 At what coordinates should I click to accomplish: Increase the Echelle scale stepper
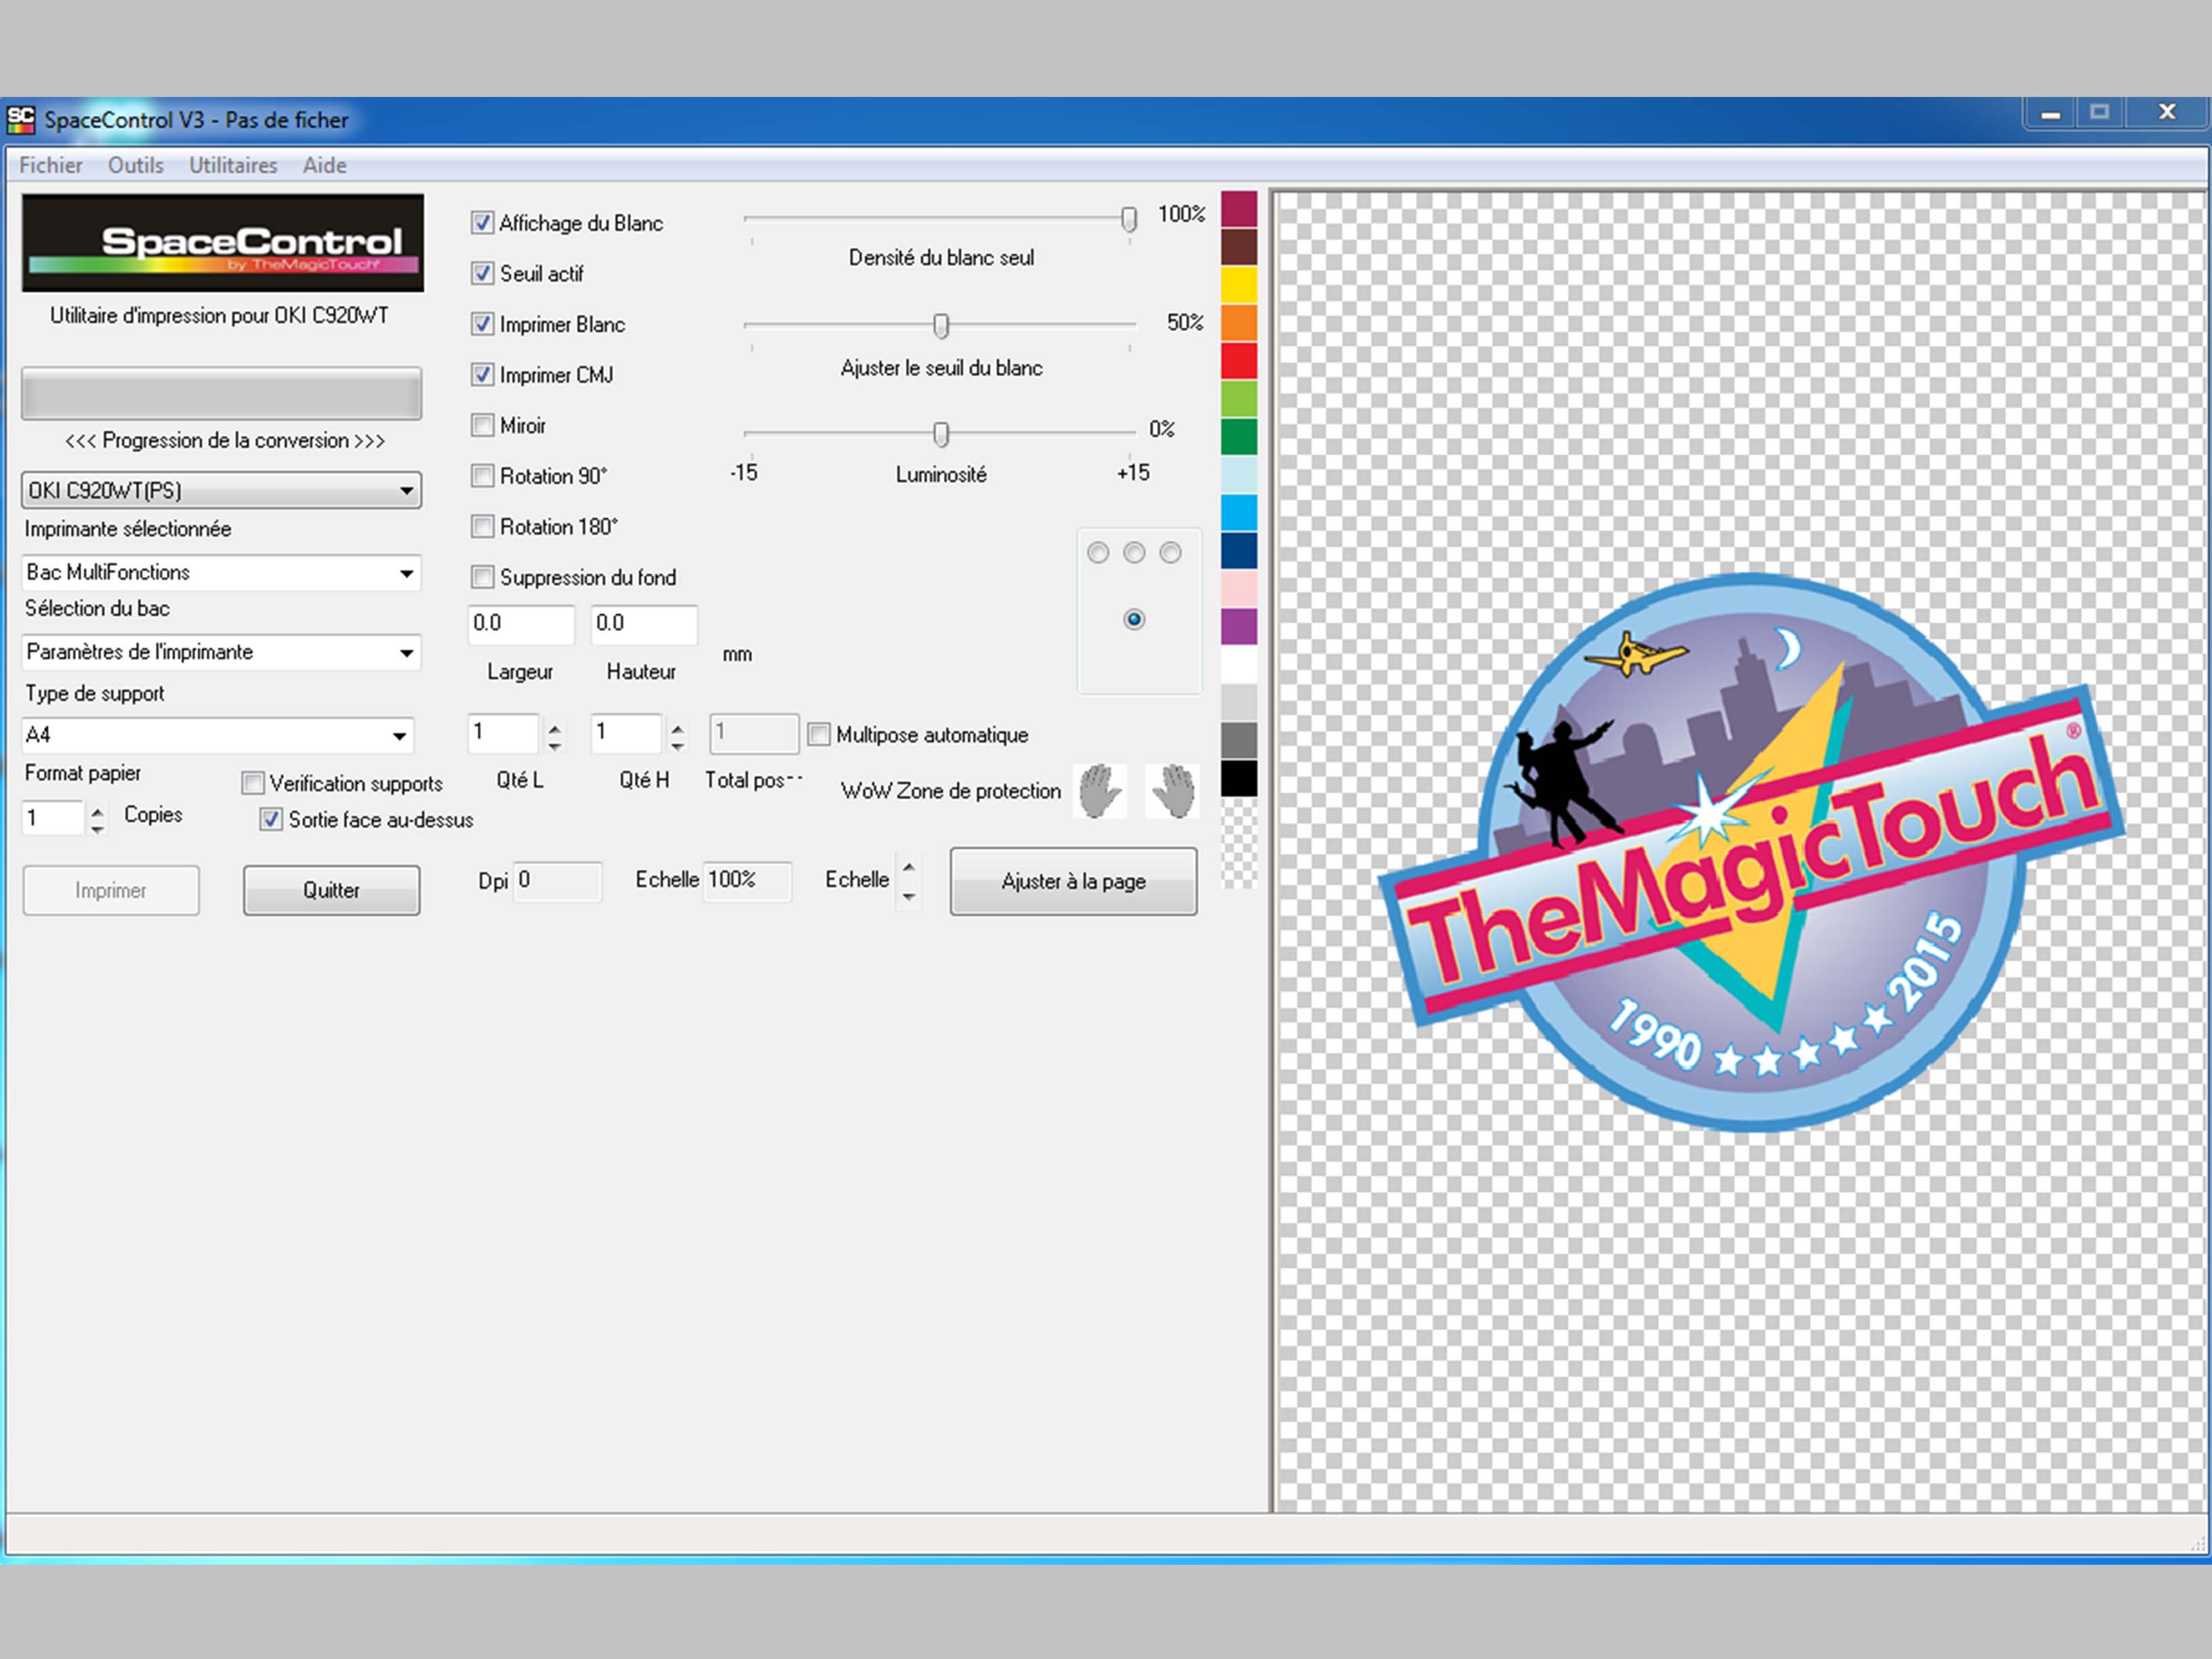[908, 867]
